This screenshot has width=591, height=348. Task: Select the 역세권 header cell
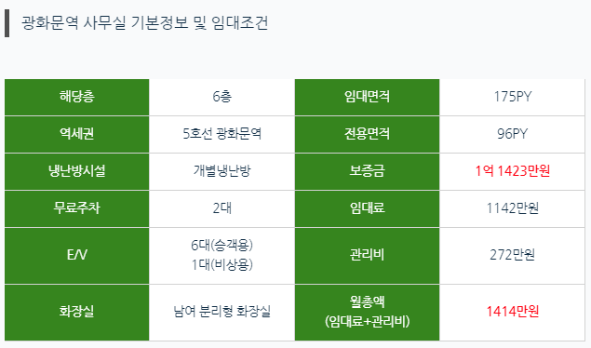77,134
